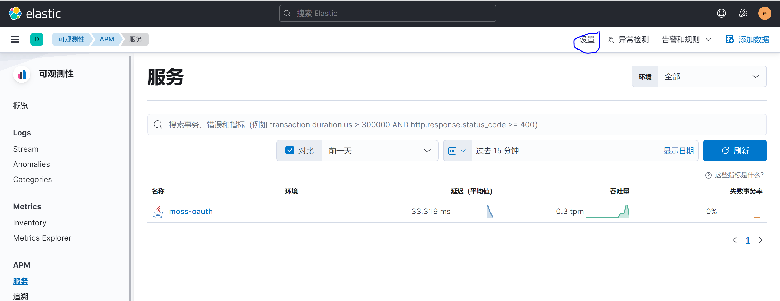Open the 'D' space switcher icon
The image size is (780, 301).
click(37, 39)
